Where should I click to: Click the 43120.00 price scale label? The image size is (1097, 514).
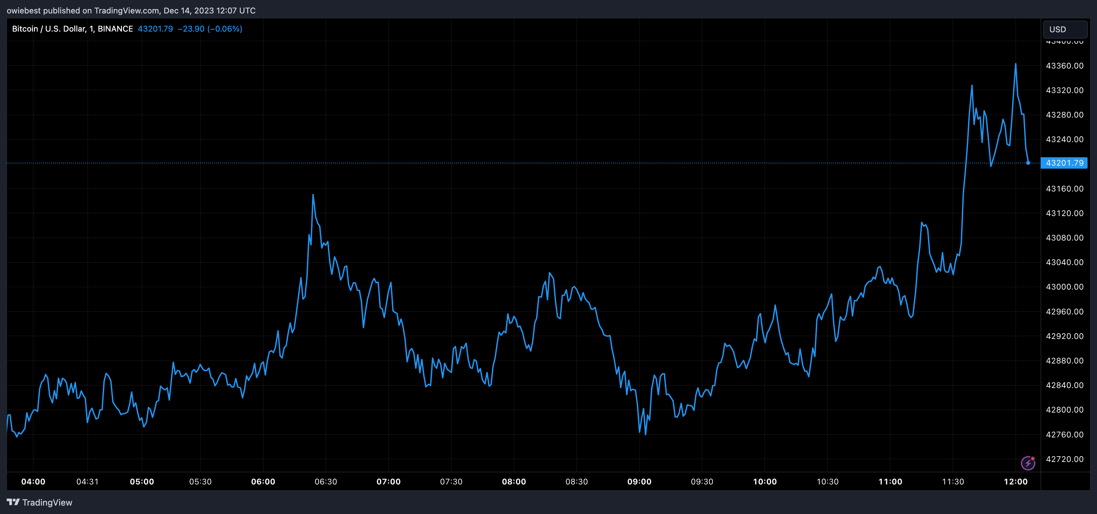[x=1064, y=213]
